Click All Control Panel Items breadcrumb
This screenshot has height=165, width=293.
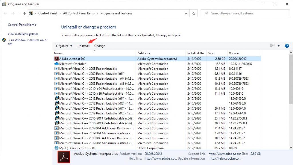click(x=79, y=13)
